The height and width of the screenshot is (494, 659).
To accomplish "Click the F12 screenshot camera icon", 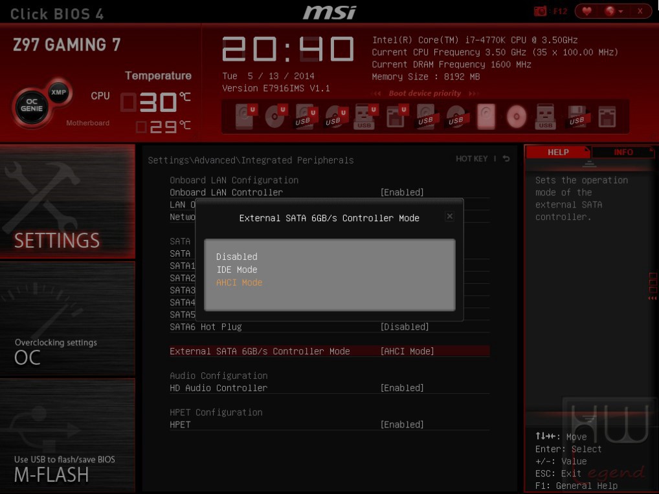I will (x=540, y=12).
